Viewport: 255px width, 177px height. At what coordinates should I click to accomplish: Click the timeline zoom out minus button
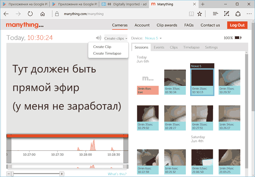[9, 174]
